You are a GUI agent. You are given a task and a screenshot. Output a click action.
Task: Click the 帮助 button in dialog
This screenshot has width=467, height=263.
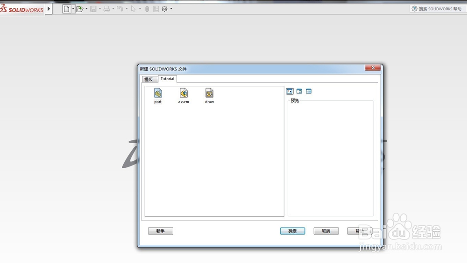point(360,231)
